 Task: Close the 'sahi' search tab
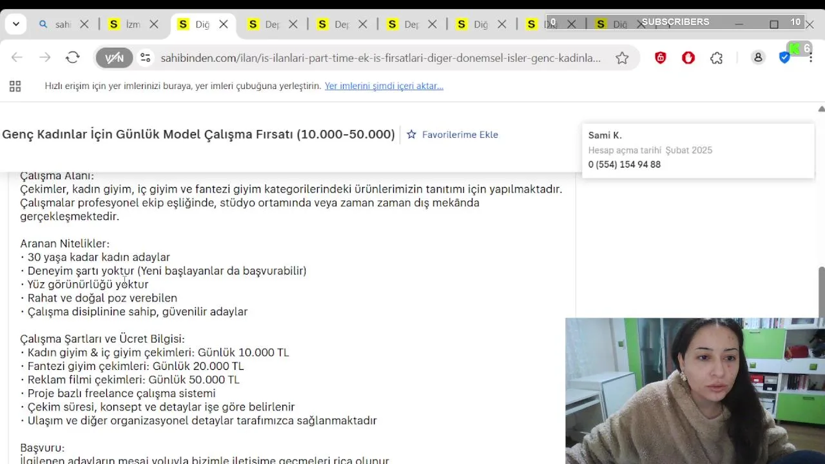point(84,24)
